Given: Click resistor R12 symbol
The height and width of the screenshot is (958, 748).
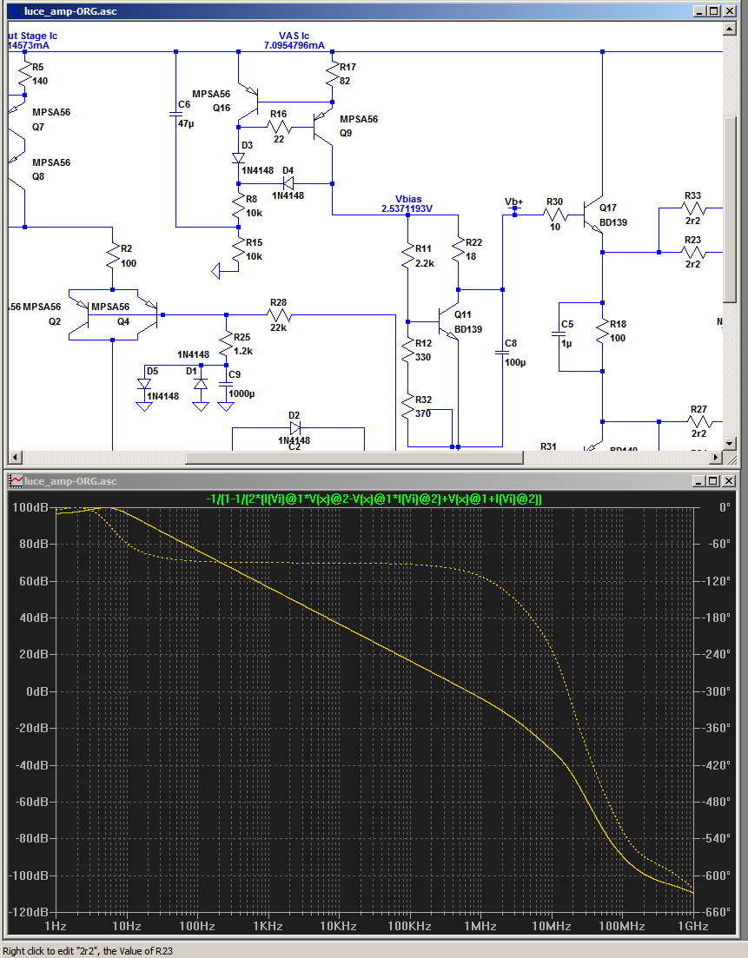Looking at the screenshot, I should pos(407,351).
